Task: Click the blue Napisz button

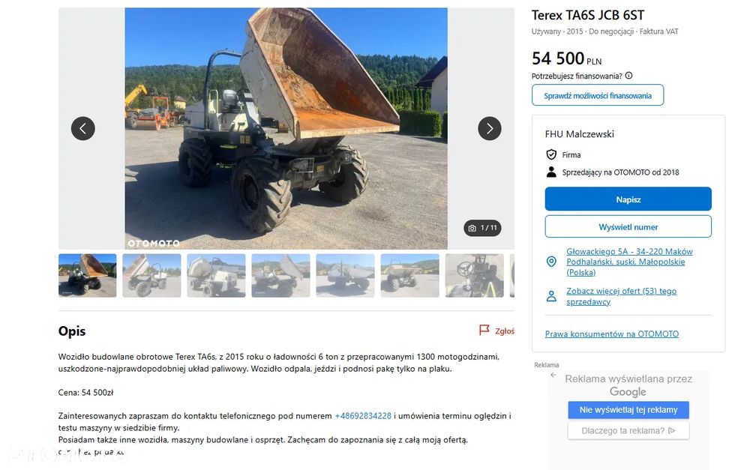Action: 628,199
